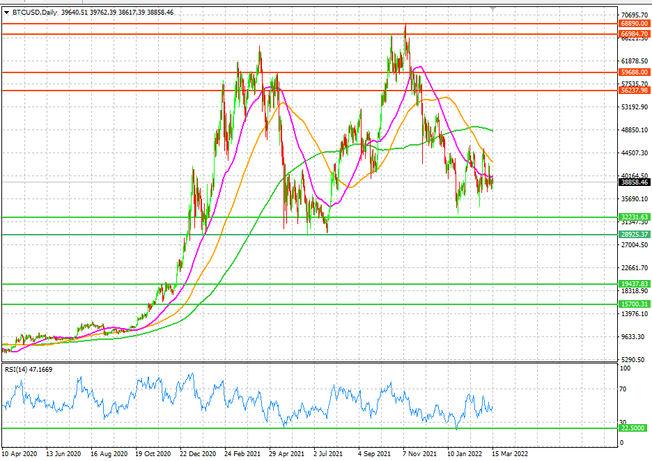Click the RSI scale value 70
The width and height of the screenshot is (652, 461).
(x=623, y=389)
